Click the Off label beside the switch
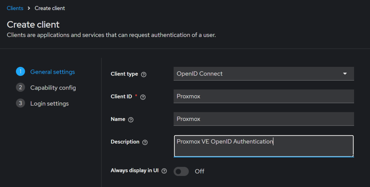 (199, 171)
